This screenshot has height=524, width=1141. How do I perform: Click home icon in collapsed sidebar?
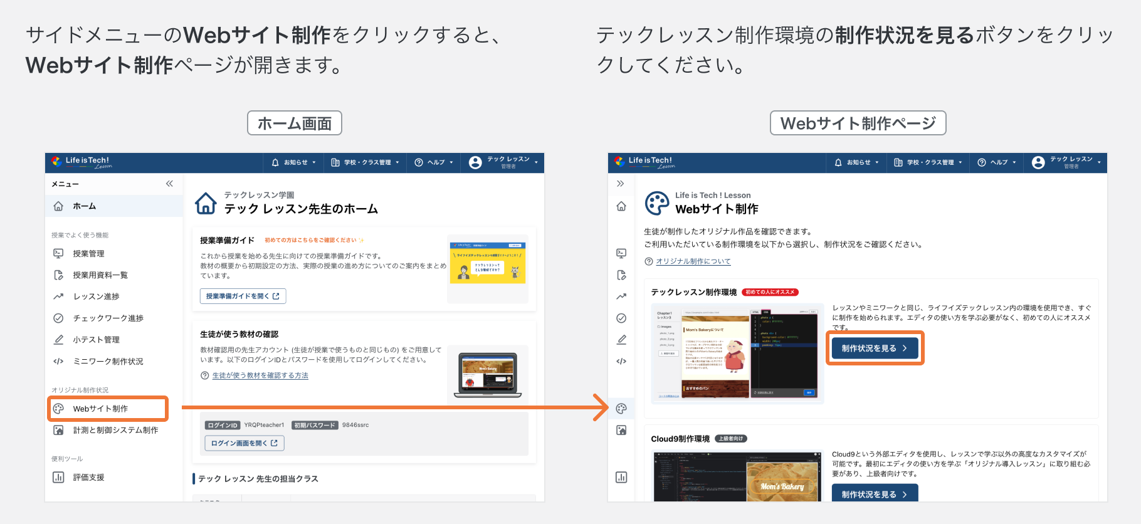tap(621, 206)
